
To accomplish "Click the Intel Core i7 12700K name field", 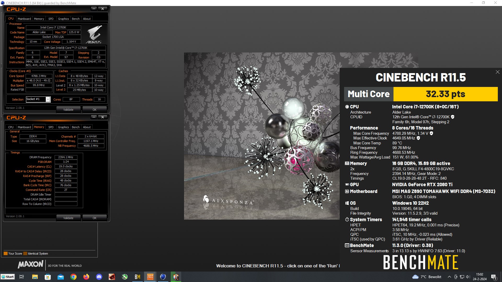I will tap(53, 27).
